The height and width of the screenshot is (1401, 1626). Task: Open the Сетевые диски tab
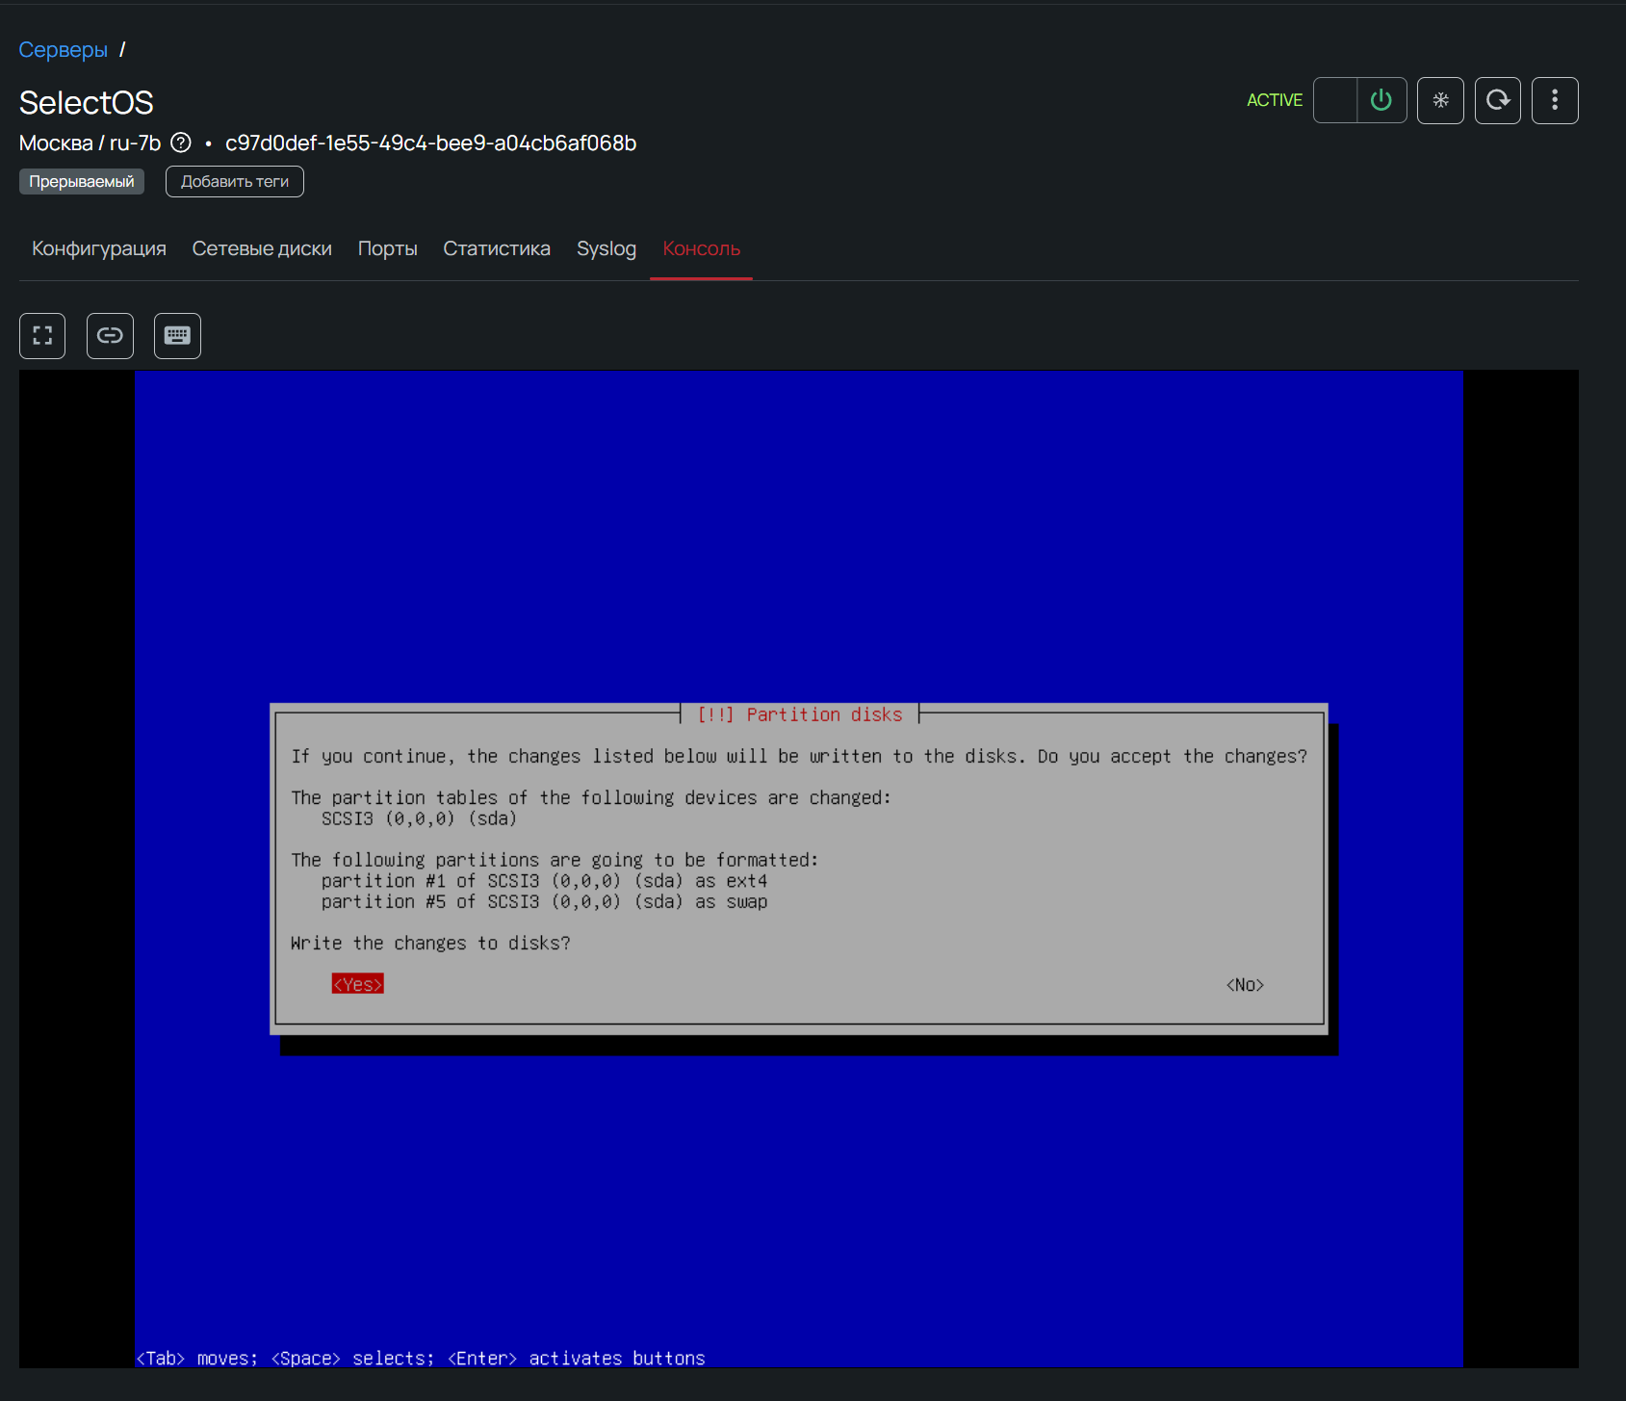[x=262, y=248]
